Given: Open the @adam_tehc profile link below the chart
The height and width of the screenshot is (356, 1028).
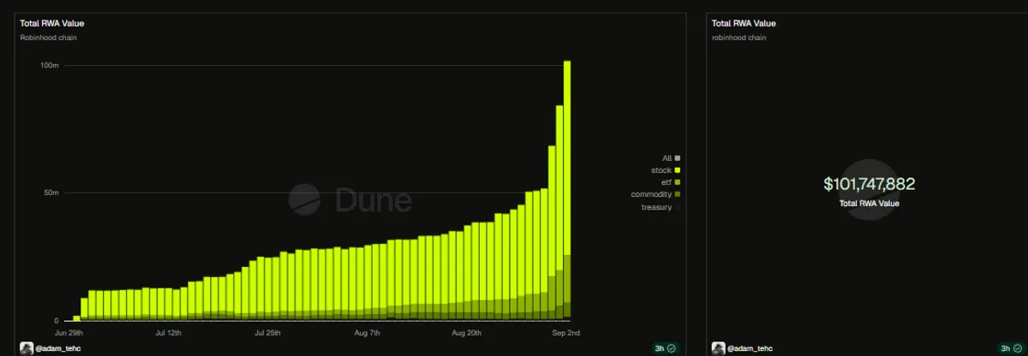Looking at the screenshot, I should 57,348.
